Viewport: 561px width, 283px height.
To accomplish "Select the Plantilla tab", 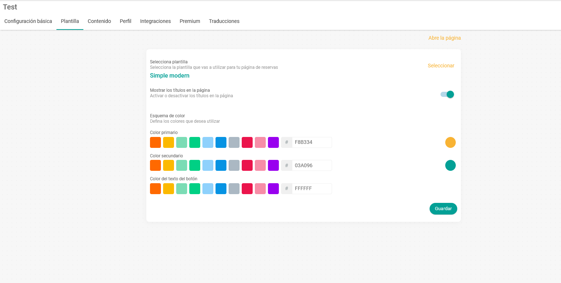I will point(70,21).
